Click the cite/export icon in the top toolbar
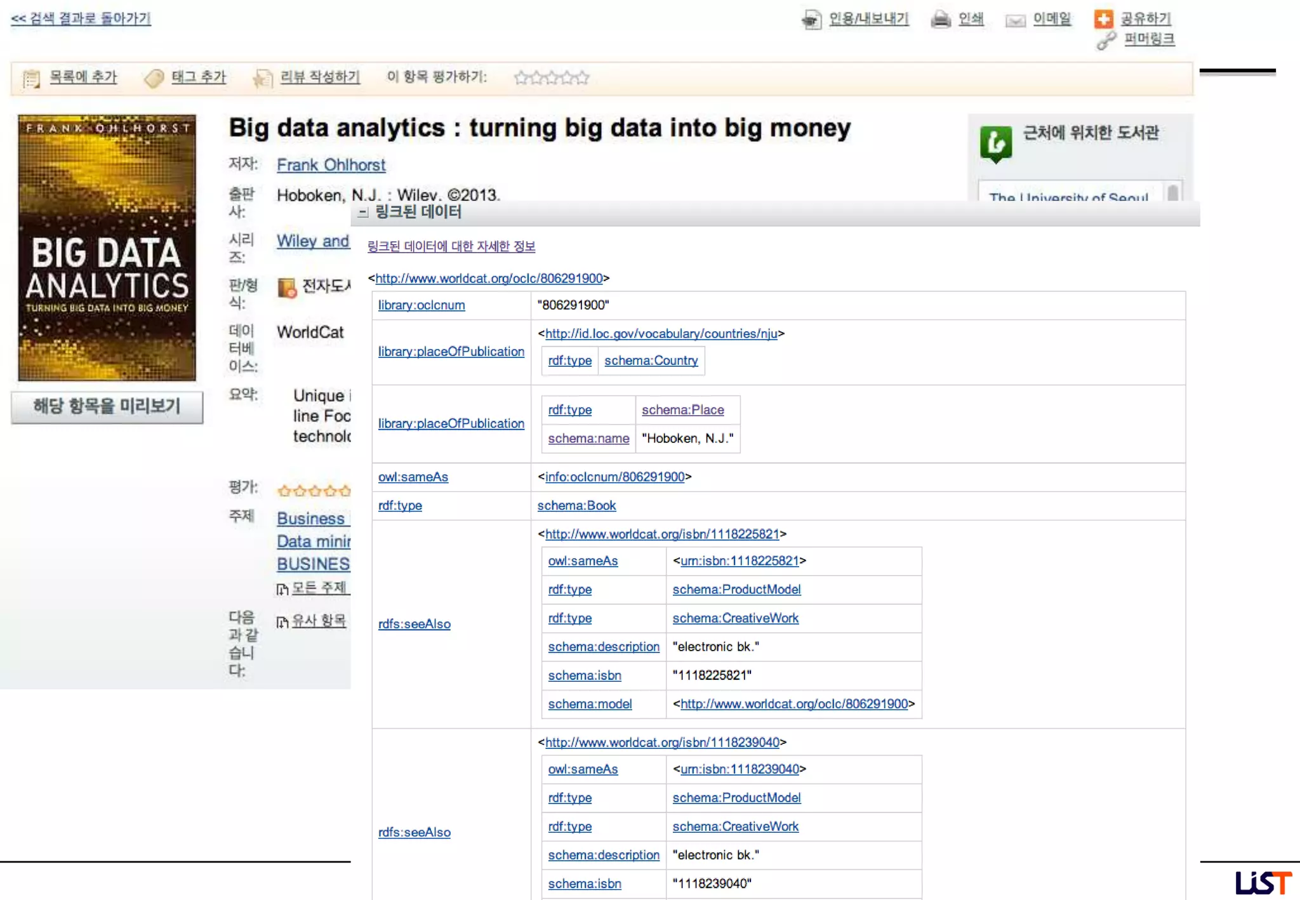Viewport: 1300px width, 900px height. pos(811,20)
